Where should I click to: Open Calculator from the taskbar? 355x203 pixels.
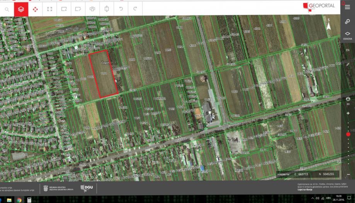pos(29,200)
